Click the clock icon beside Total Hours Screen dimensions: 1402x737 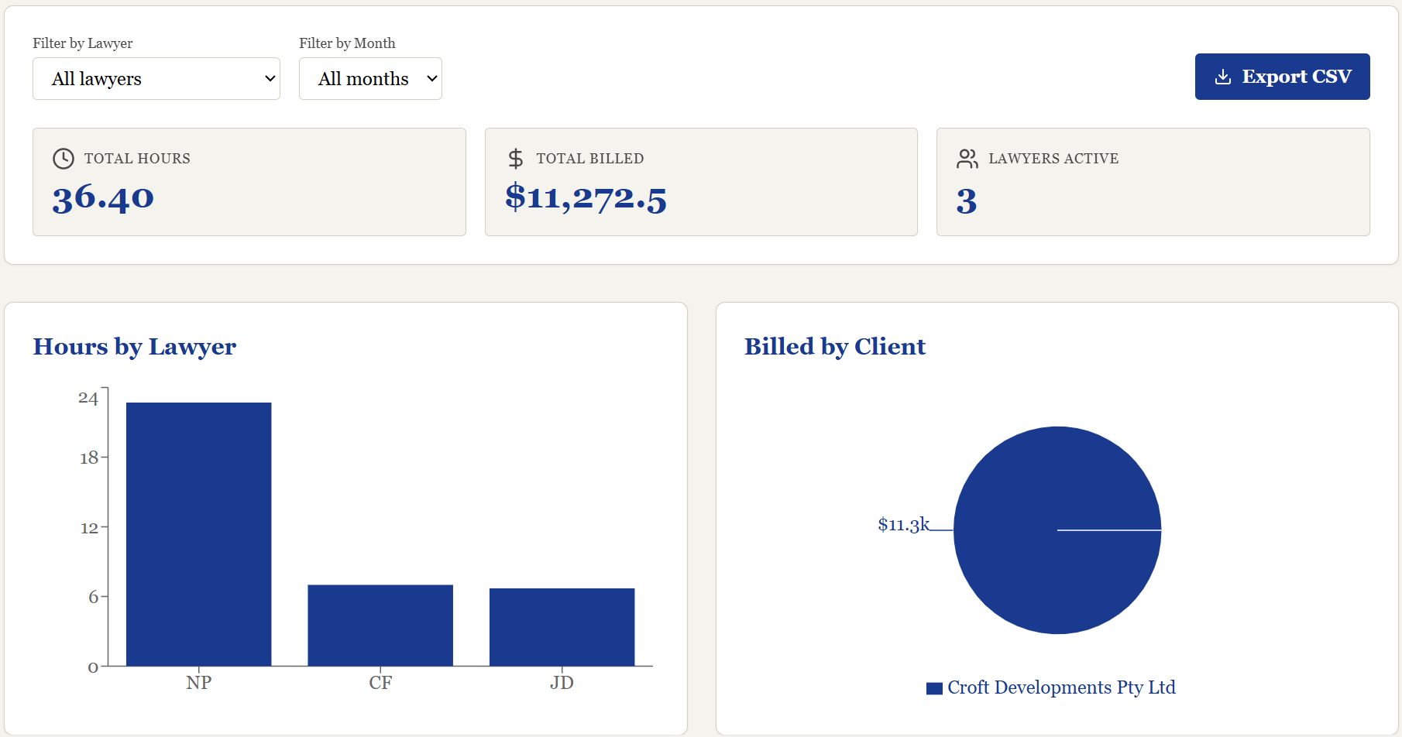(x=64, y=159)
